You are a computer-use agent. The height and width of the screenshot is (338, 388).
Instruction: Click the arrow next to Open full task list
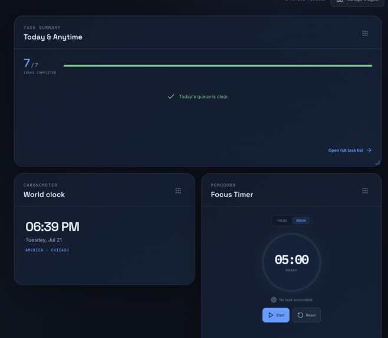(369, 150)
